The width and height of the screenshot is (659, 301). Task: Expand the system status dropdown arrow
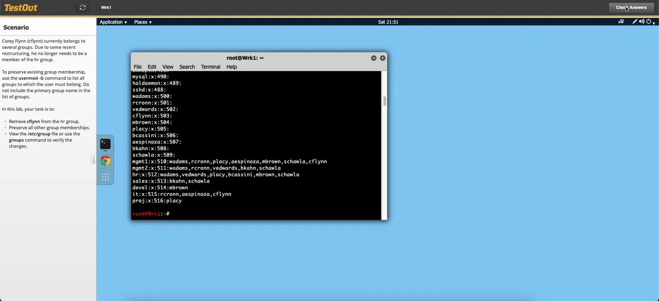point(654,23)
